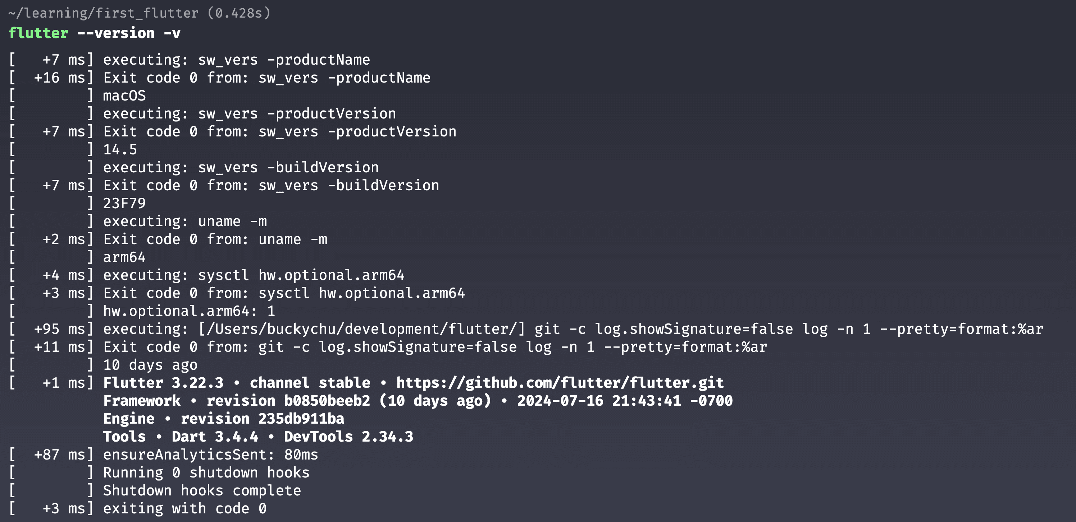The image size is (1076, 522).
Task: Click the ~/learning/first_flutter path header
Action: (103, 13)
